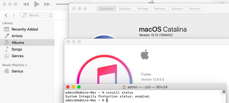
Task: Click the Terminal cursor prompt line
Action: [87, 101]
